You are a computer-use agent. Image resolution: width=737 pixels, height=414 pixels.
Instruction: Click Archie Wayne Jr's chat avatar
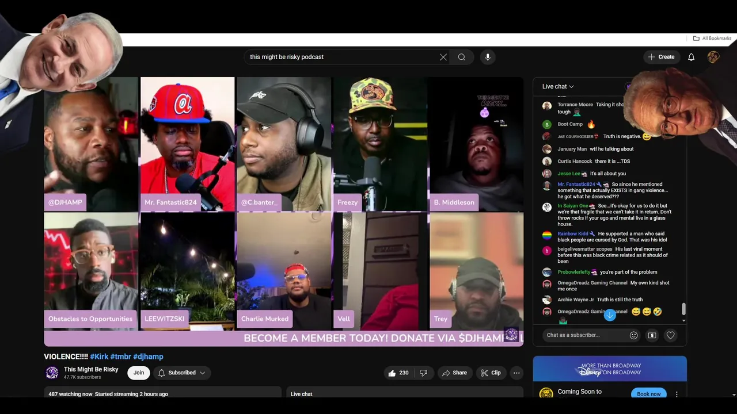click(x=547, y=300)
